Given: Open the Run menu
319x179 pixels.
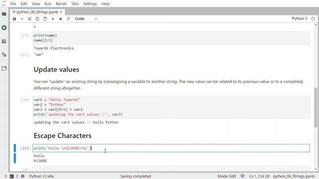Looking at the screenshot, I should click(x=48, y=3).
